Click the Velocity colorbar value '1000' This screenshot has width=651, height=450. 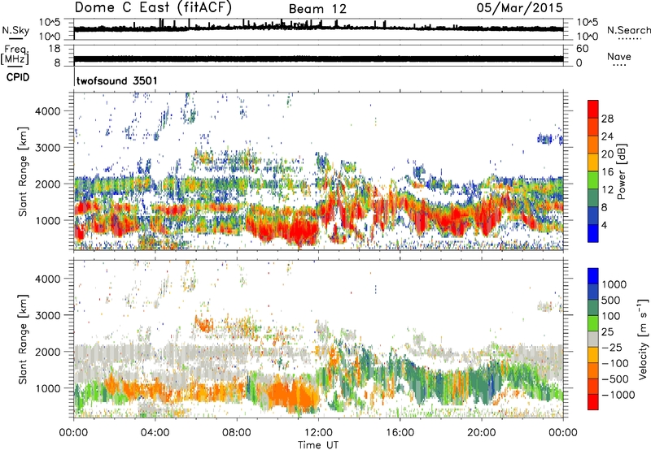click(x=614, y=284)
